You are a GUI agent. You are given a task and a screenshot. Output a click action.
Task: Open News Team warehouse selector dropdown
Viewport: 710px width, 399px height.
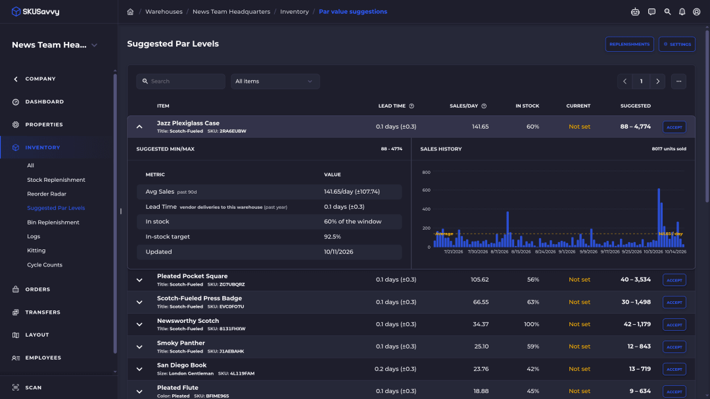(55, 45)
